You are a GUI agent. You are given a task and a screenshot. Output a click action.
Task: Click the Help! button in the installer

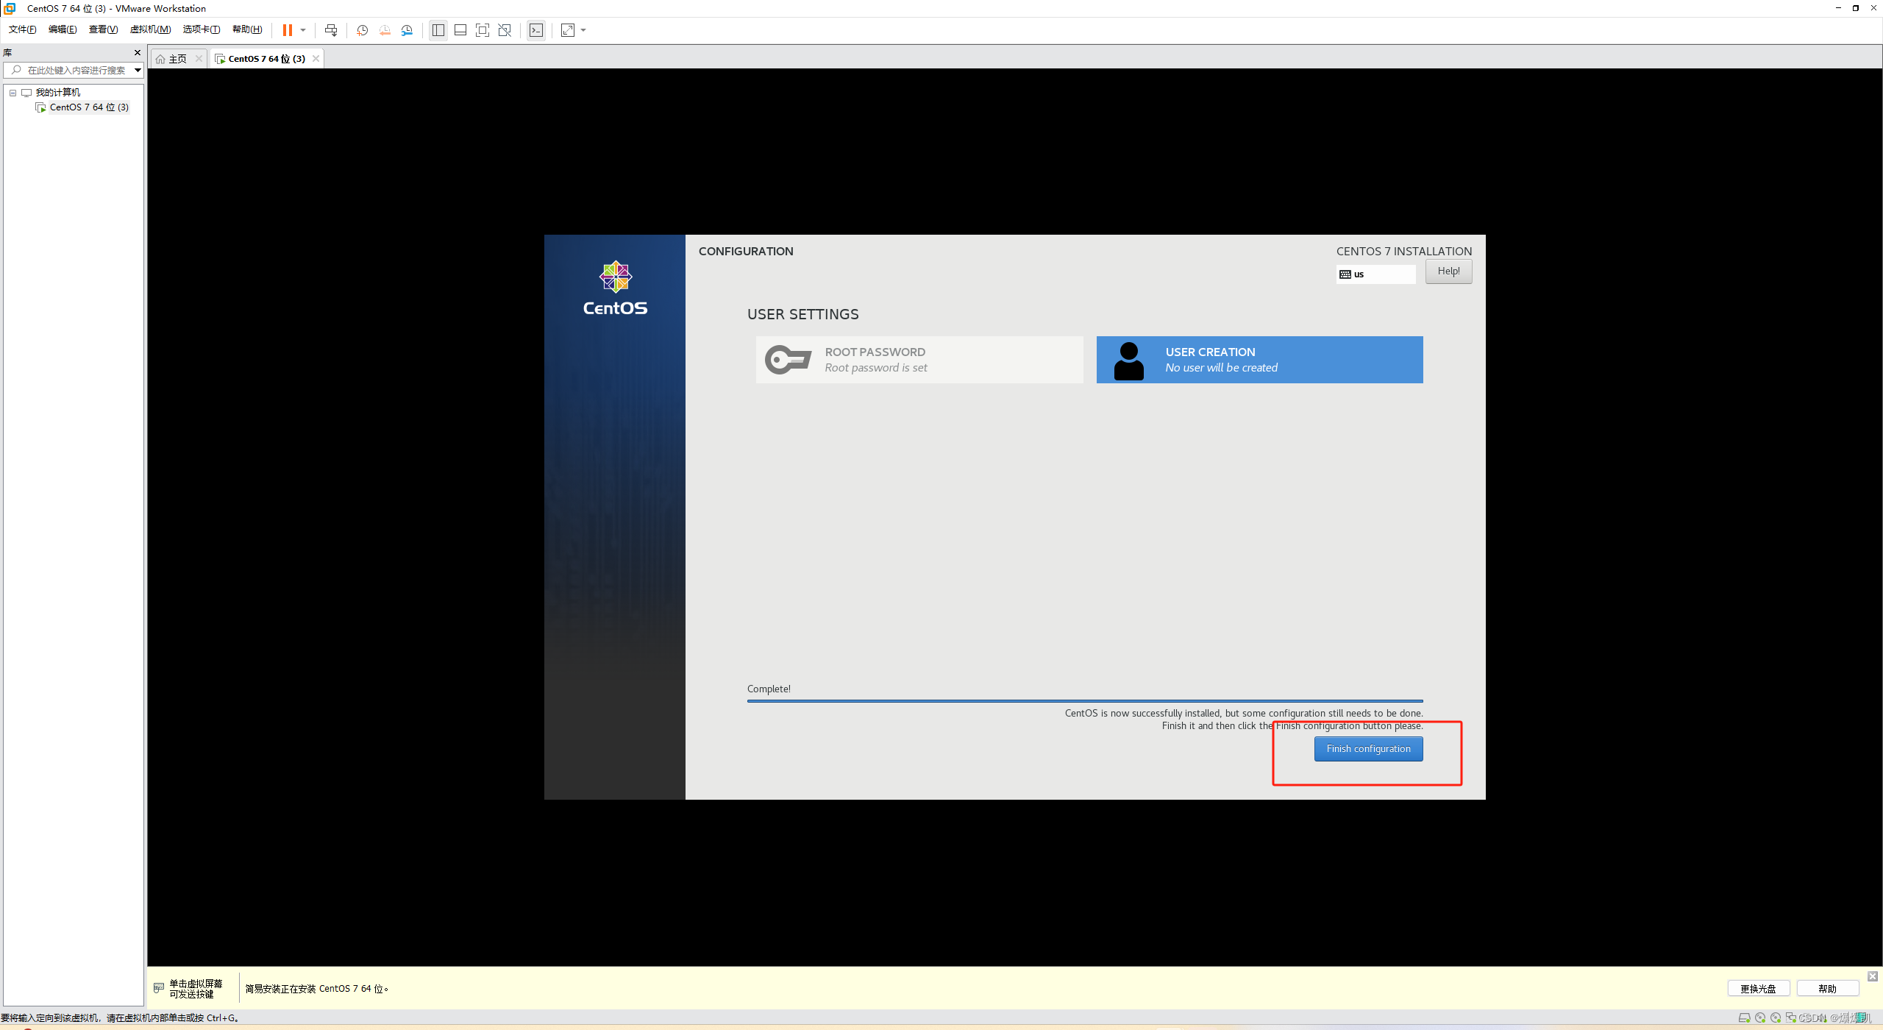1449,271
